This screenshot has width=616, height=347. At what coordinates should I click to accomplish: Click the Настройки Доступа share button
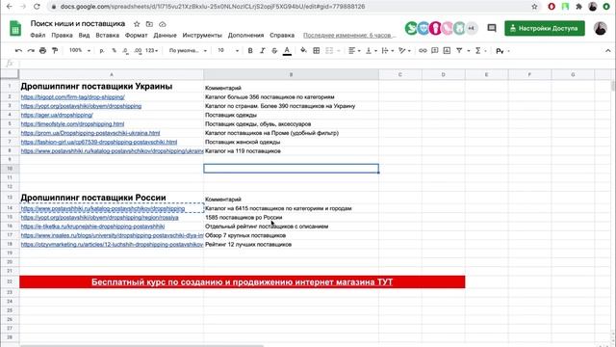pyautogui.click(x=545, y=28)
